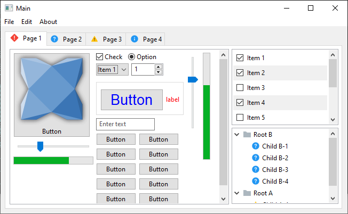This screenshot has width=348, height=214.
Task: Collapse the Root B tree node
Action: [237, 135]
